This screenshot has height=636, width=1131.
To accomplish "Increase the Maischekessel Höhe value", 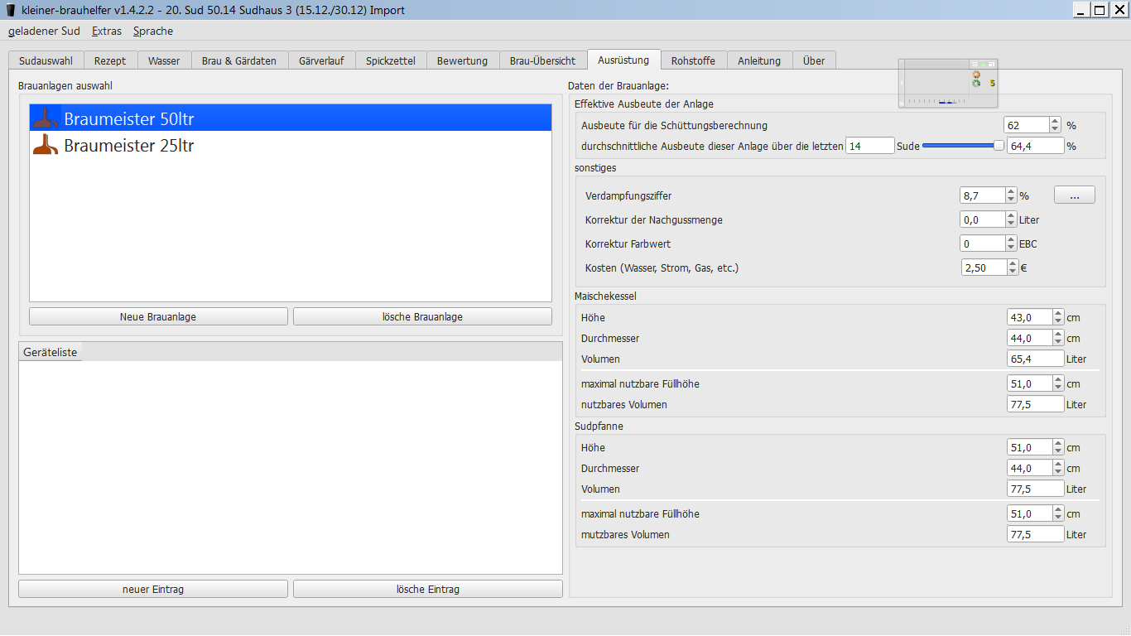I will coord(1057,314).
